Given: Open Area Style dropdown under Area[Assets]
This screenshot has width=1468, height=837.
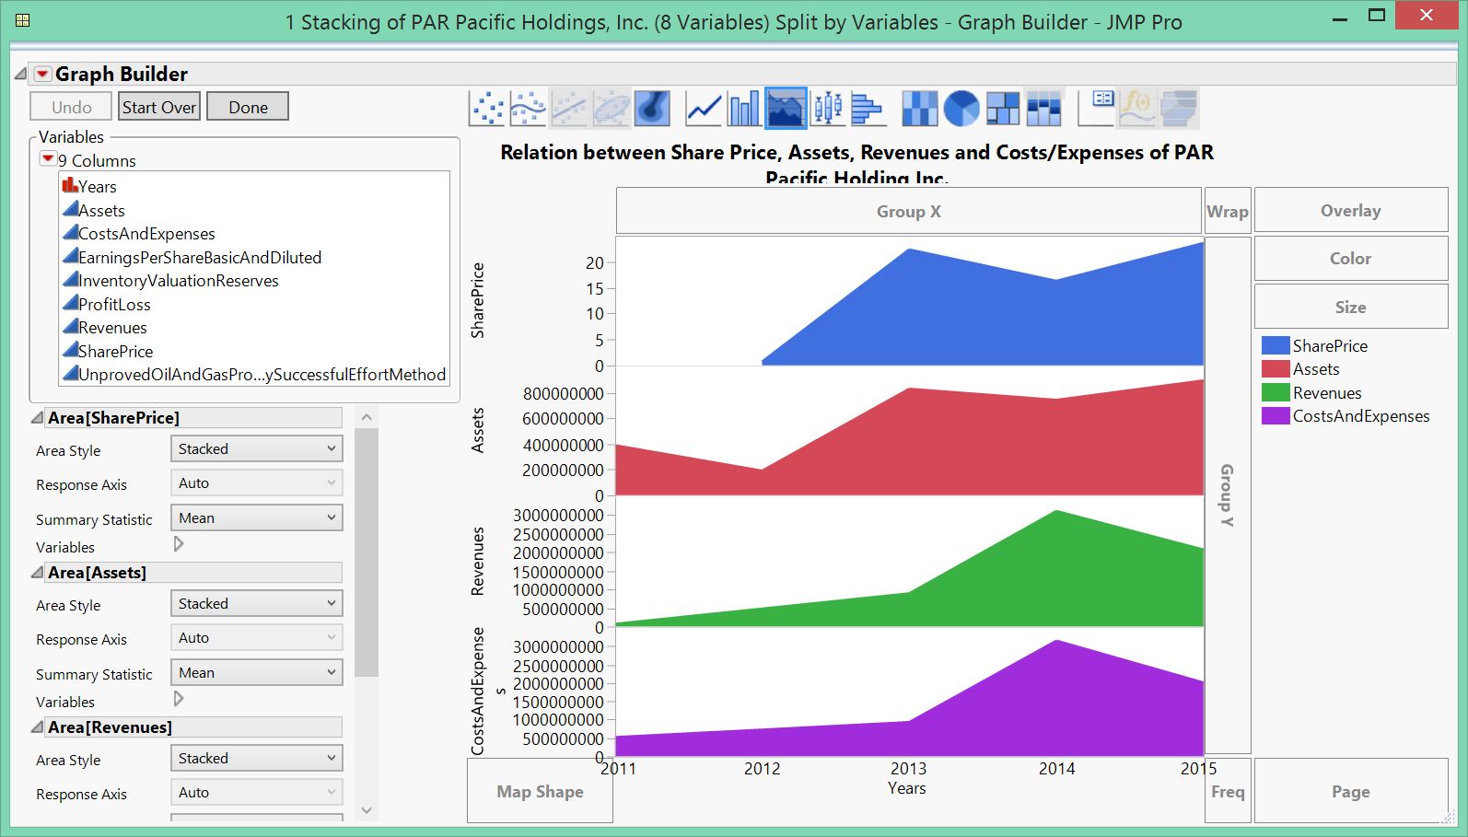Looking at the screenshot, I should click(x=257, y=603).
